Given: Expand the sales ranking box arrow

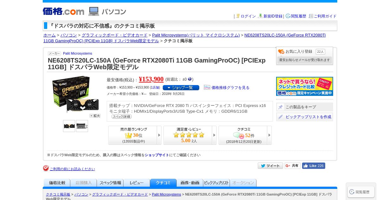Looking at the screenshot, I should point(159,135).
